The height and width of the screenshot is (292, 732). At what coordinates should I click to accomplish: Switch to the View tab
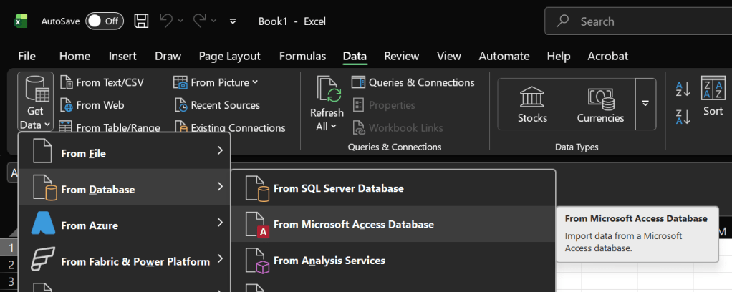449,57
